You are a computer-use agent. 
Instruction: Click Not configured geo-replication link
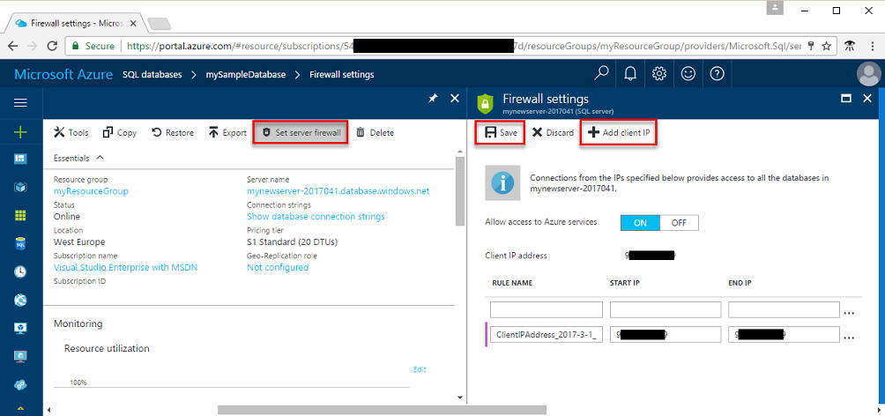[278, 267]
